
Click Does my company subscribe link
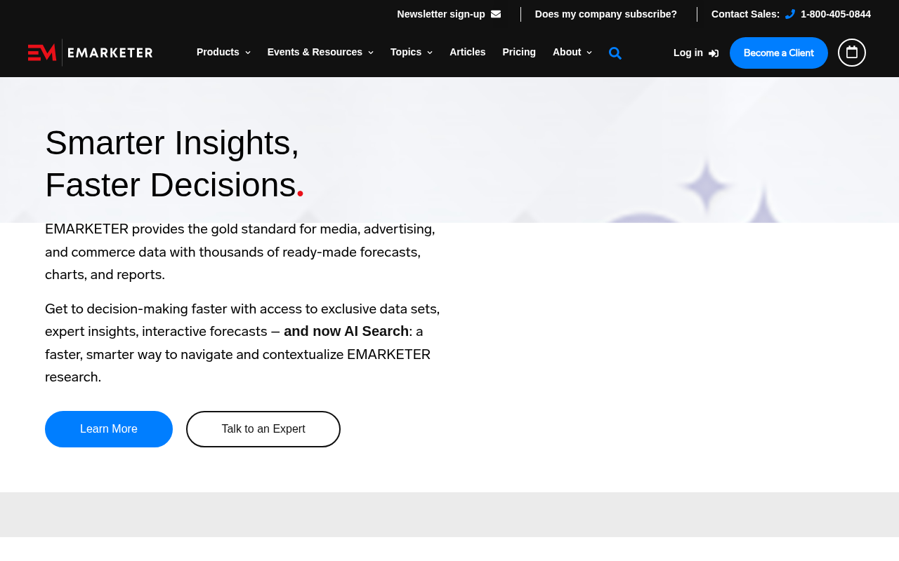(606, 14)
